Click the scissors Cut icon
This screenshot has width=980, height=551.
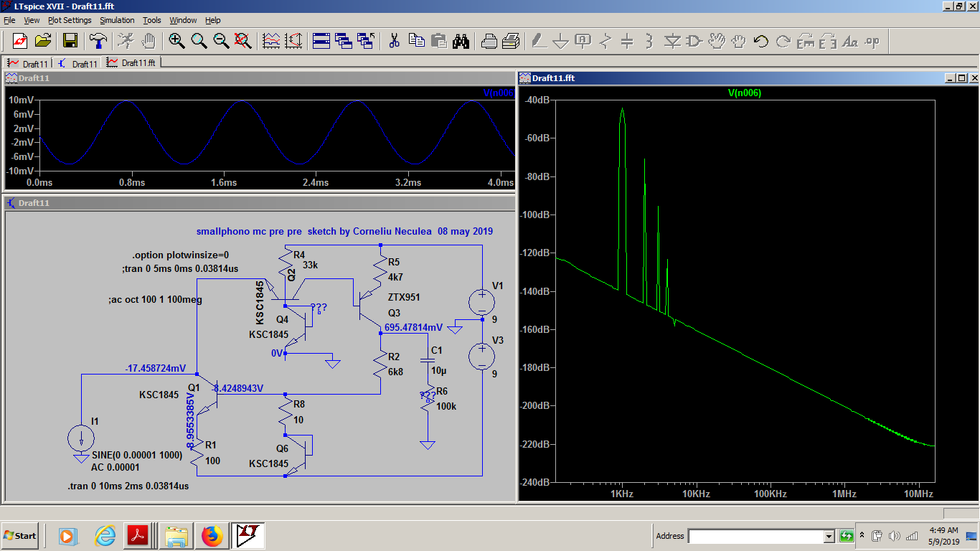(394, 40)
